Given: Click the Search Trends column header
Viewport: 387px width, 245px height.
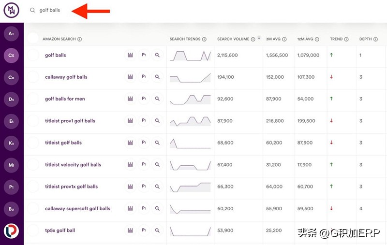Looking at the screenshot, I should coord(185,39).
